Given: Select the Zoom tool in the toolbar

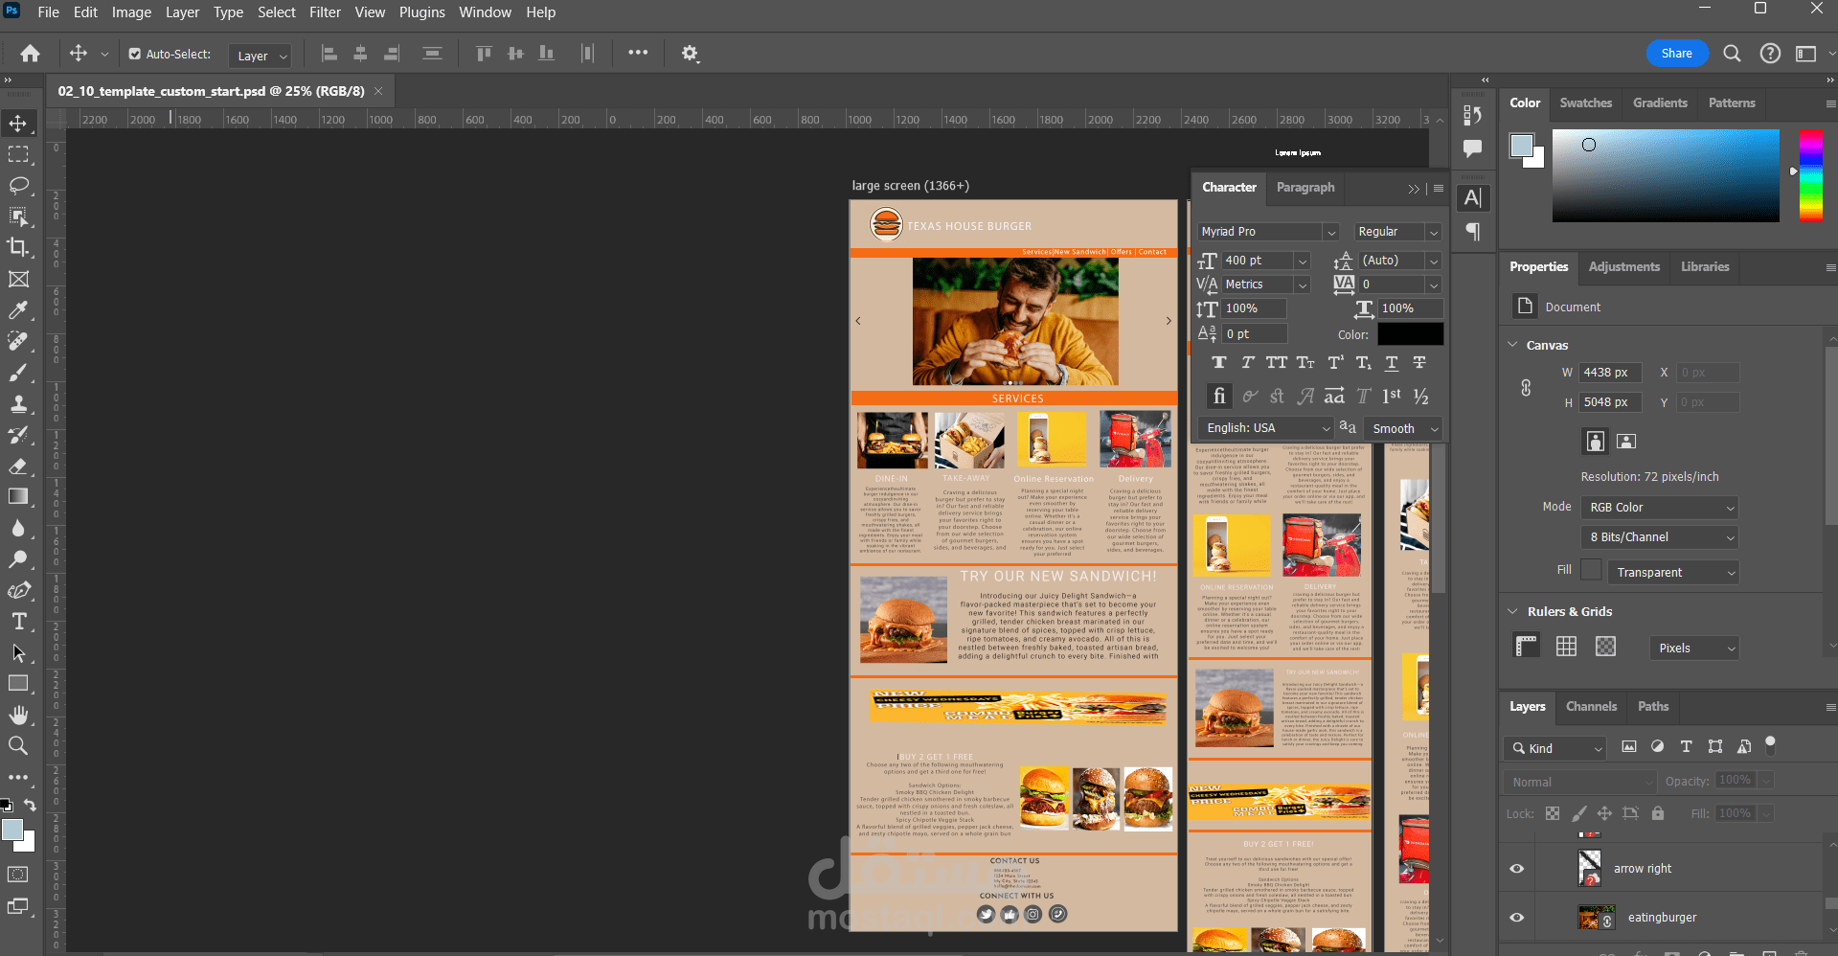Looking at the screenshot, I should pyautogui.click(x=18, y=745).
